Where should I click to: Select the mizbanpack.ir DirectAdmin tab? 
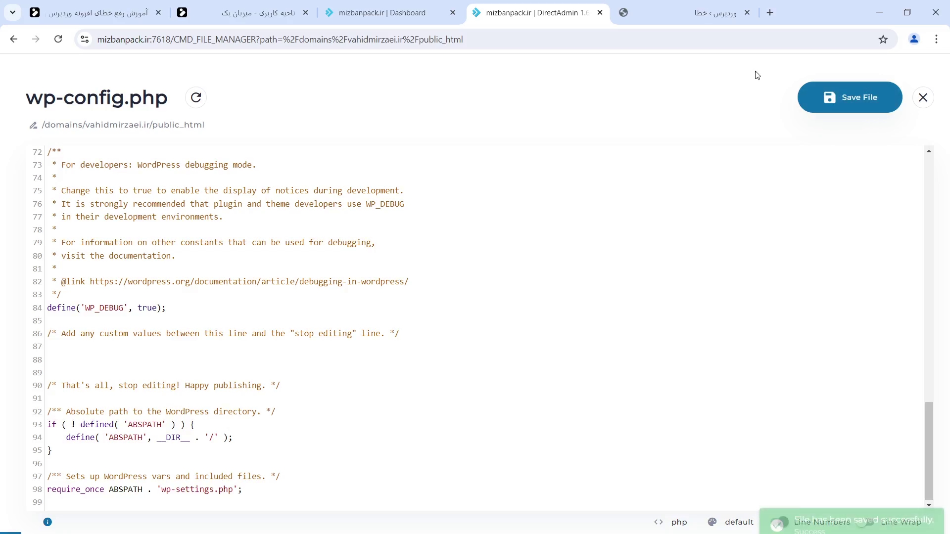click(x=537, y=13)
